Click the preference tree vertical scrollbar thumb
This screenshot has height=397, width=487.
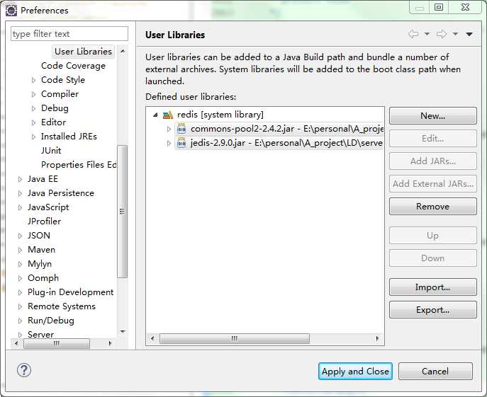123,212
